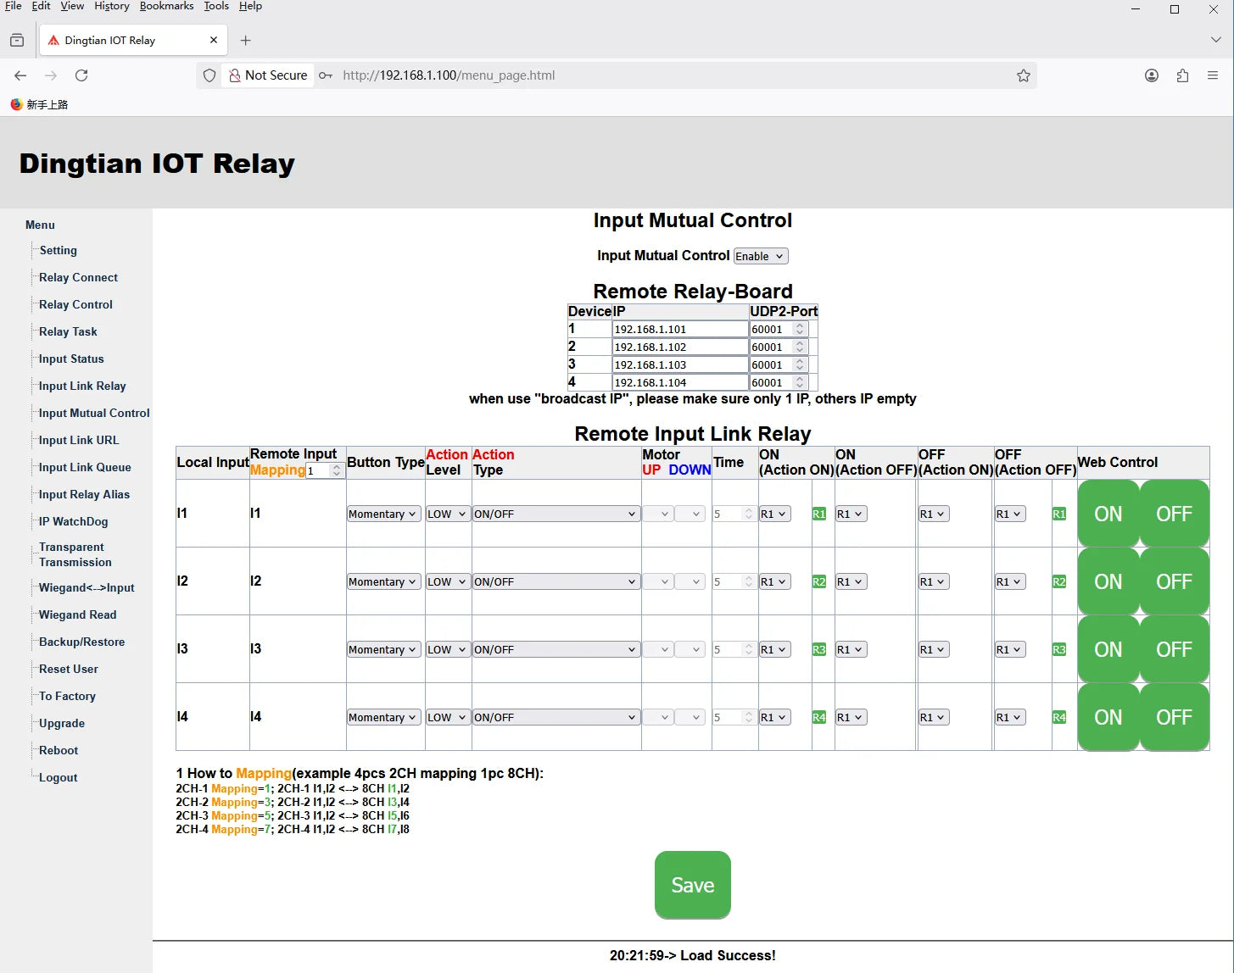This screenshot has width=1234, height=973.
Task: Open I4 OFF Action OFF relay dropdown
Action: tap(1010, 717)
